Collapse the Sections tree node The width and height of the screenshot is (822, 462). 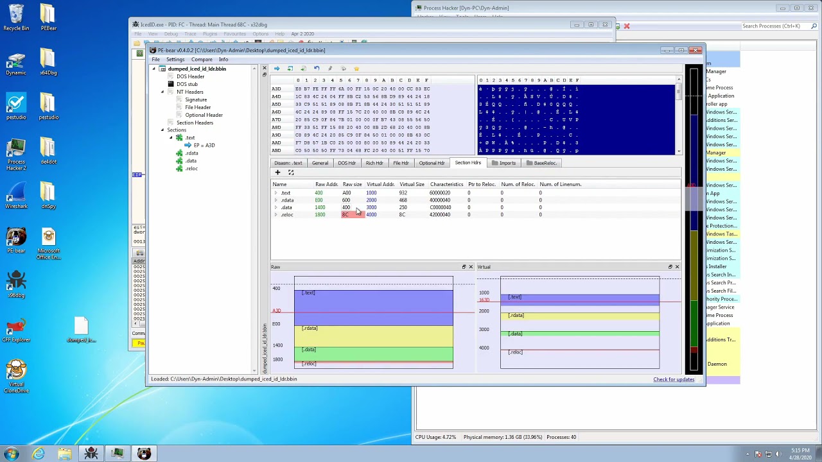162,130
